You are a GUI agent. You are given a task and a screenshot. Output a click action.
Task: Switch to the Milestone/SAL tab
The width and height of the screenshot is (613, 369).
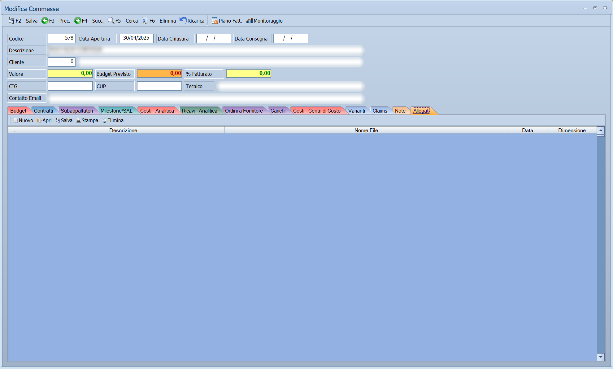click(x=116, y=111)
